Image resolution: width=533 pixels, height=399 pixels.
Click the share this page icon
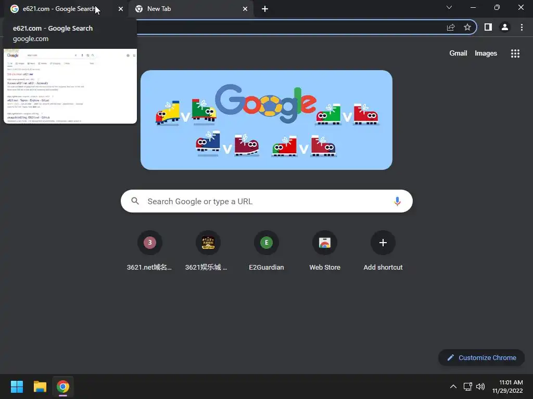pos(451,28)
